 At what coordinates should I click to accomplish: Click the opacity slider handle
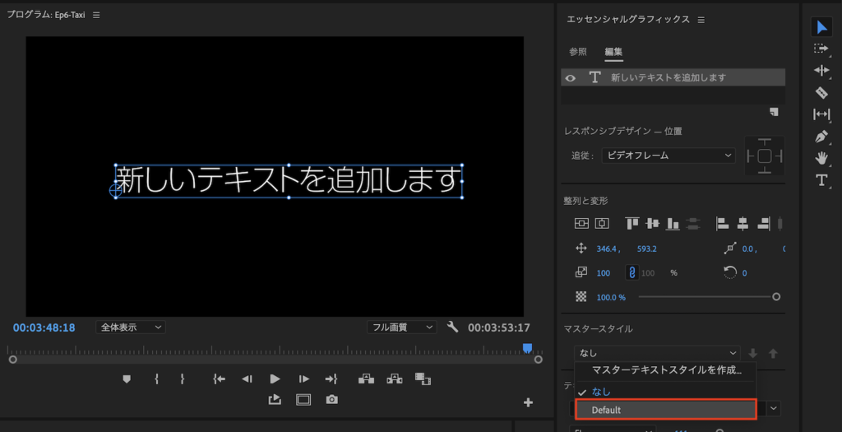(x=776, y=296)
